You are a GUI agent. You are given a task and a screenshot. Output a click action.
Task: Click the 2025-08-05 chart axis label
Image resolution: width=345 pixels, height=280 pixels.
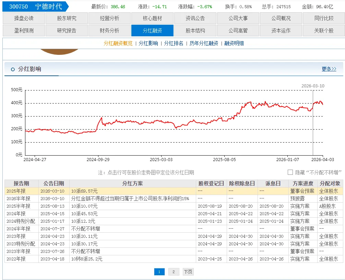(x=224, y=159)
